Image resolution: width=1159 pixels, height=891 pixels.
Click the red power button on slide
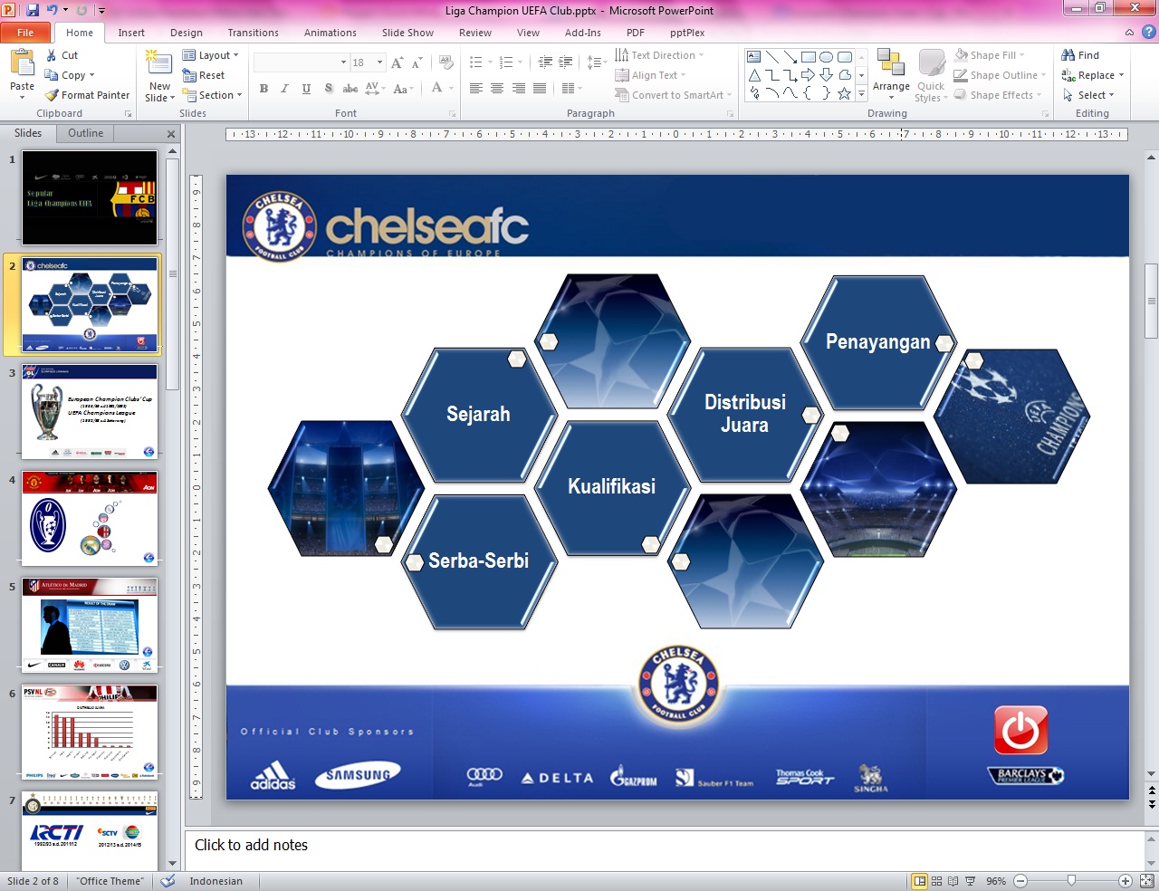coord(1020,730)
